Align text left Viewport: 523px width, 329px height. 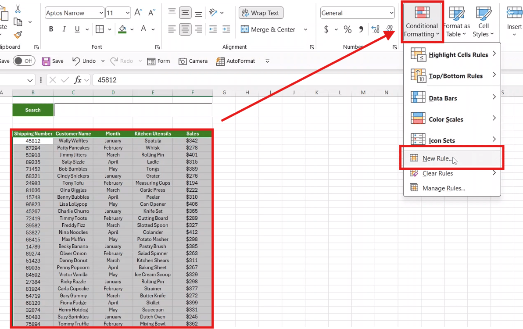[x=172, y=29]
